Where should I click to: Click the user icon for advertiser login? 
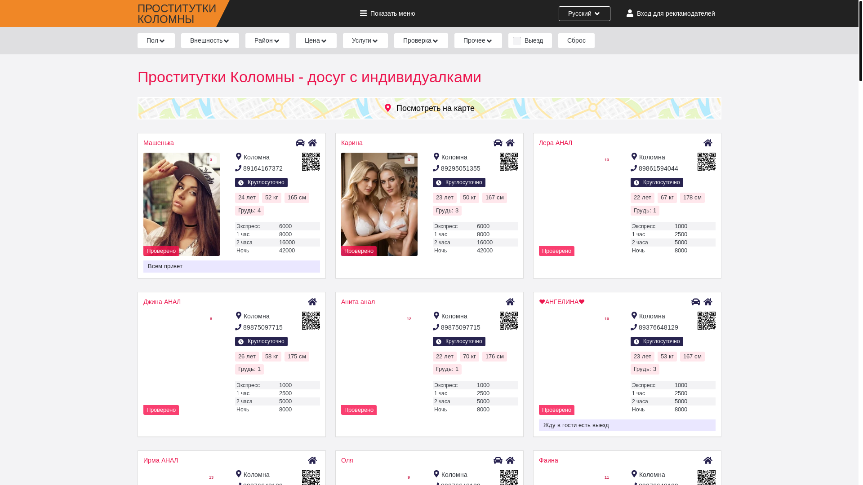click(x=630, y=13)
